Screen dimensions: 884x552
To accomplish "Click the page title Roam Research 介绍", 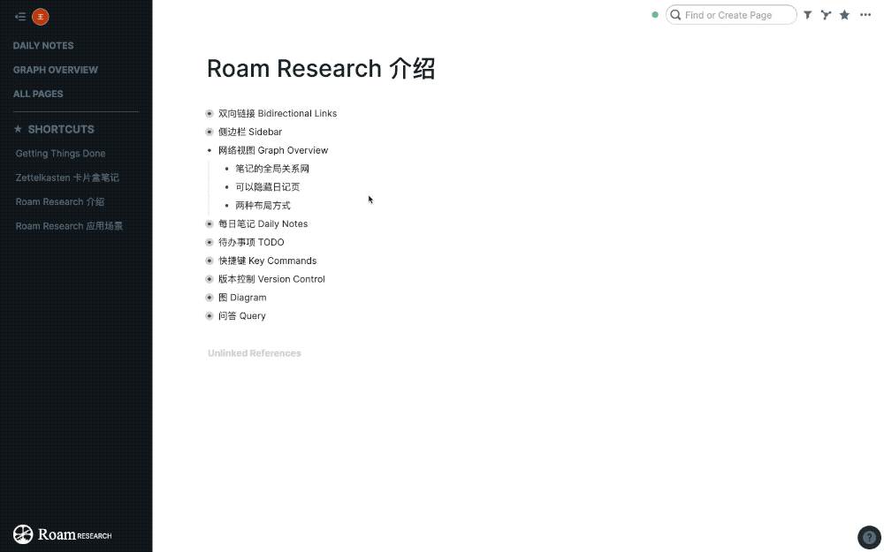I will point(321,69).
